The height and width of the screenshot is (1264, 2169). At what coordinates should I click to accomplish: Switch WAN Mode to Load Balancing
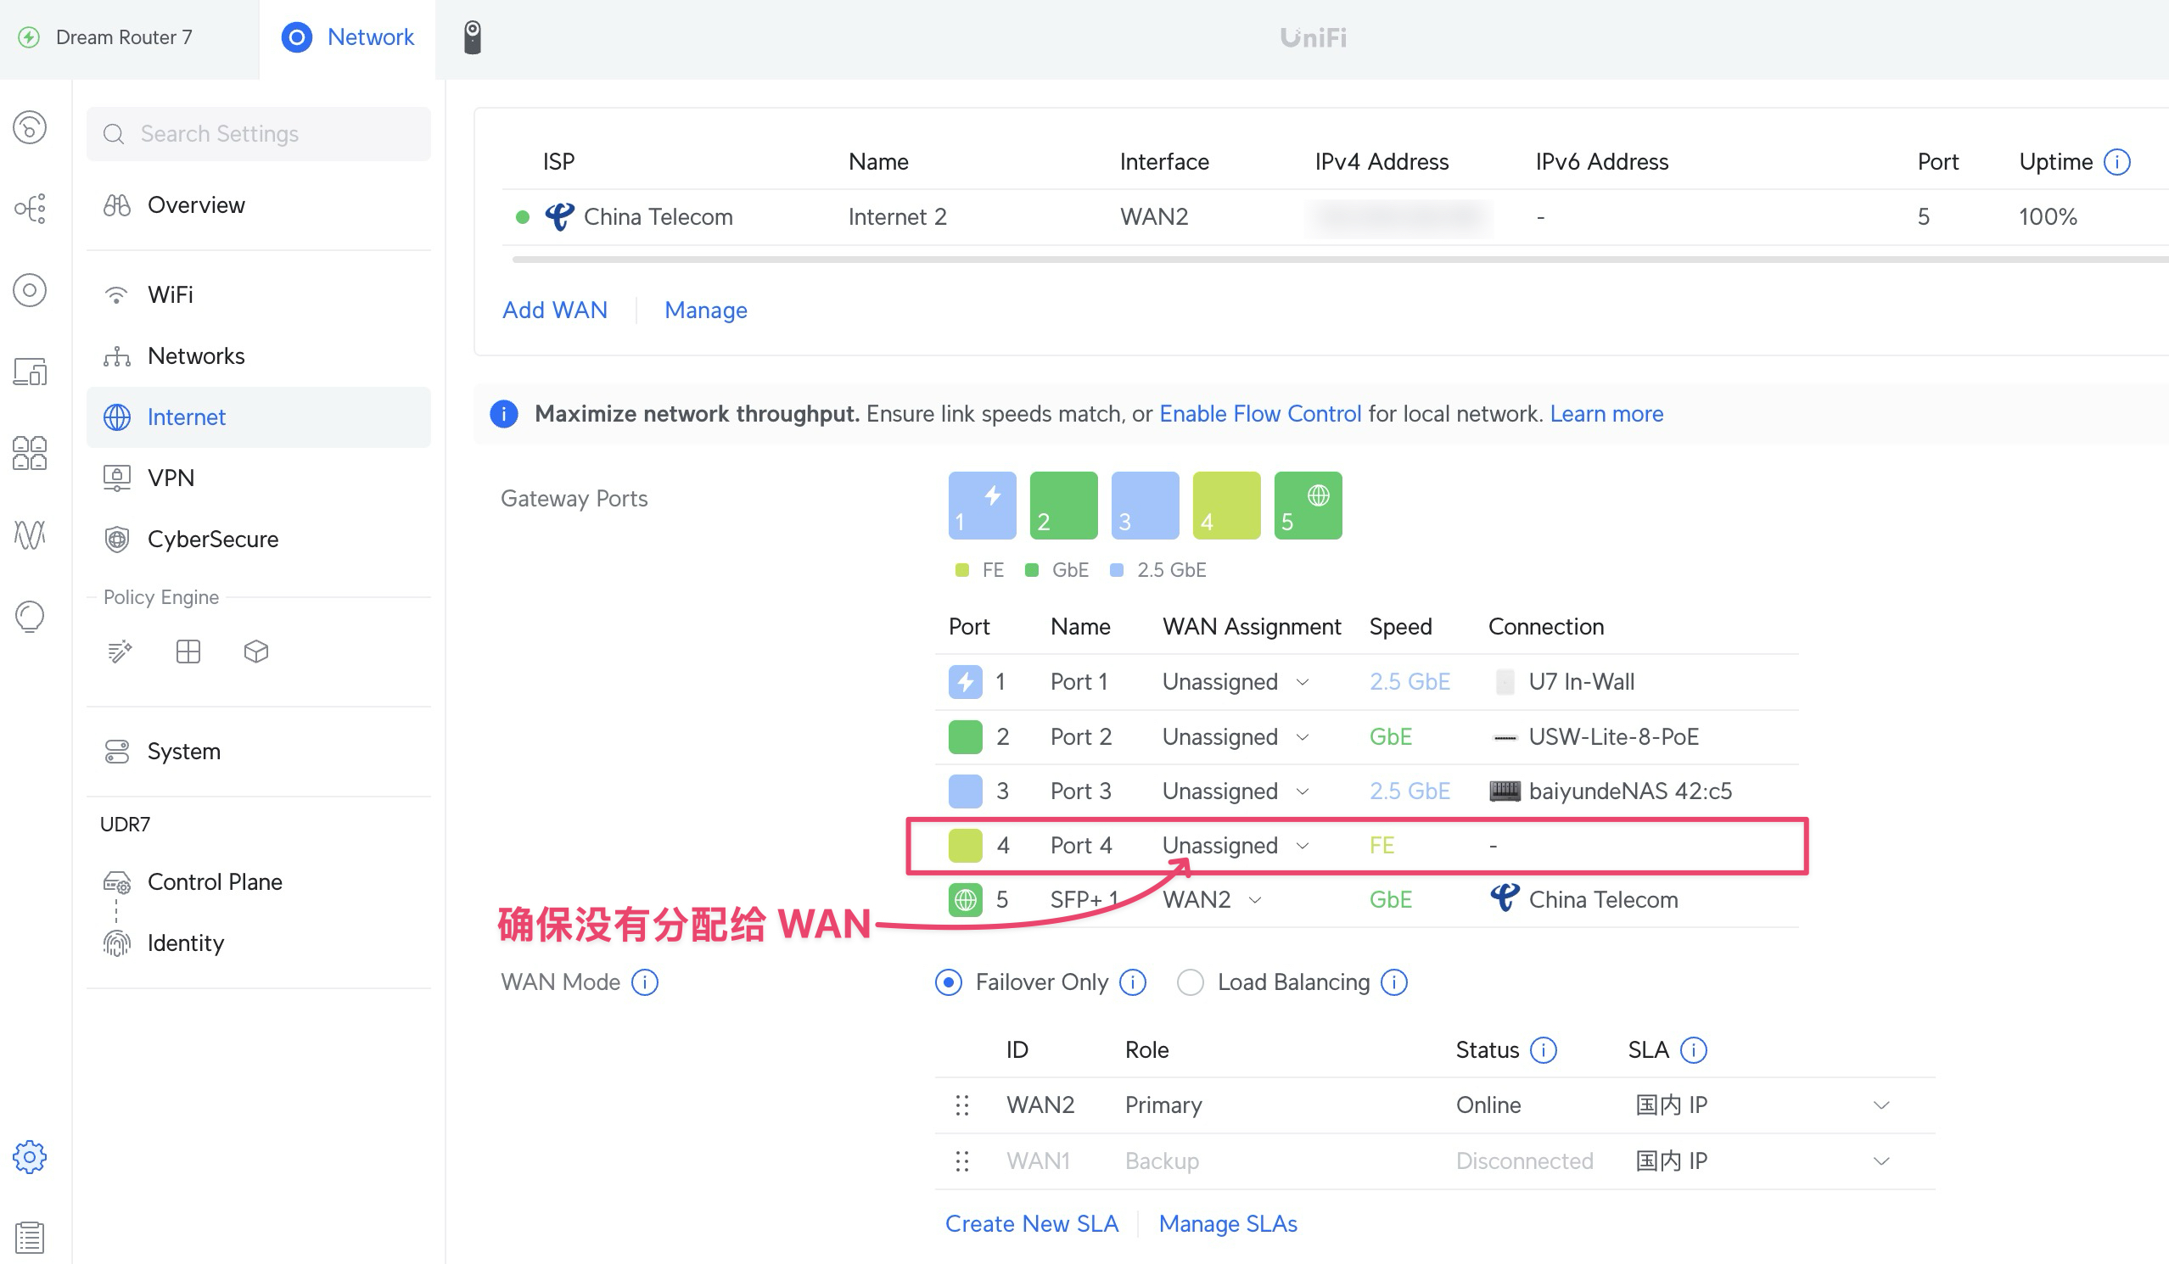point(1191,982)
